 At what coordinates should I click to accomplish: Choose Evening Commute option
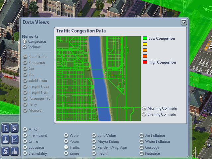coord(144,114)
